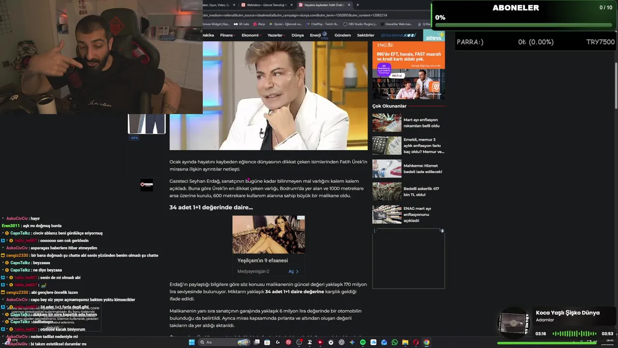Image resolution: width=618 pixels, height=348 pixels.
Task: Click thumbnail beside 'Mart ayı enflasyon' headline
Action: [387, 123]
